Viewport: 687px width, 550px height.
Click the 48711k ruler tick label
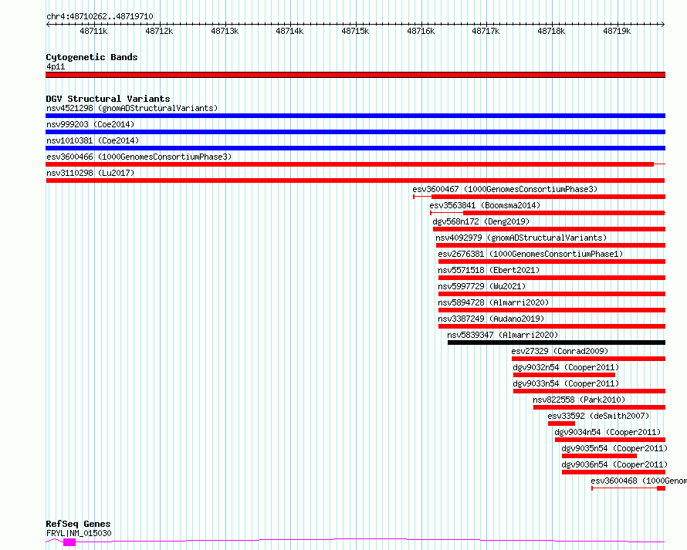(x=93, y=31)
